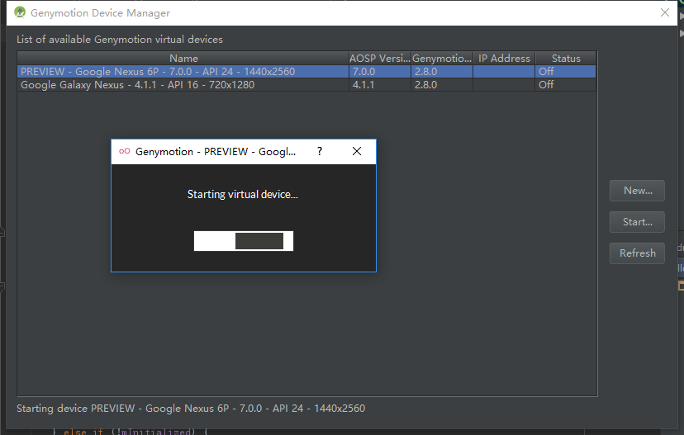
Task: Select PREVIEW - Google Nexus 6P device row
Action: click(306, 72)
